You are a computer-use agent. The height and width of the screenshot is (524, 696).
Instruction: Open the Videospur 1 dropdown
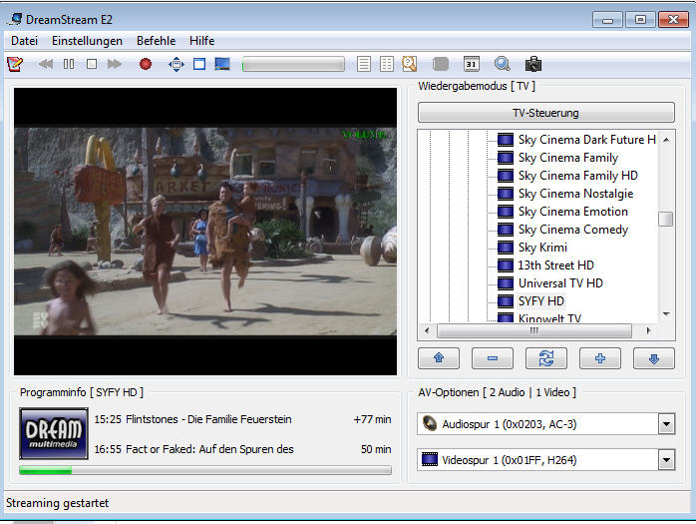666,460
